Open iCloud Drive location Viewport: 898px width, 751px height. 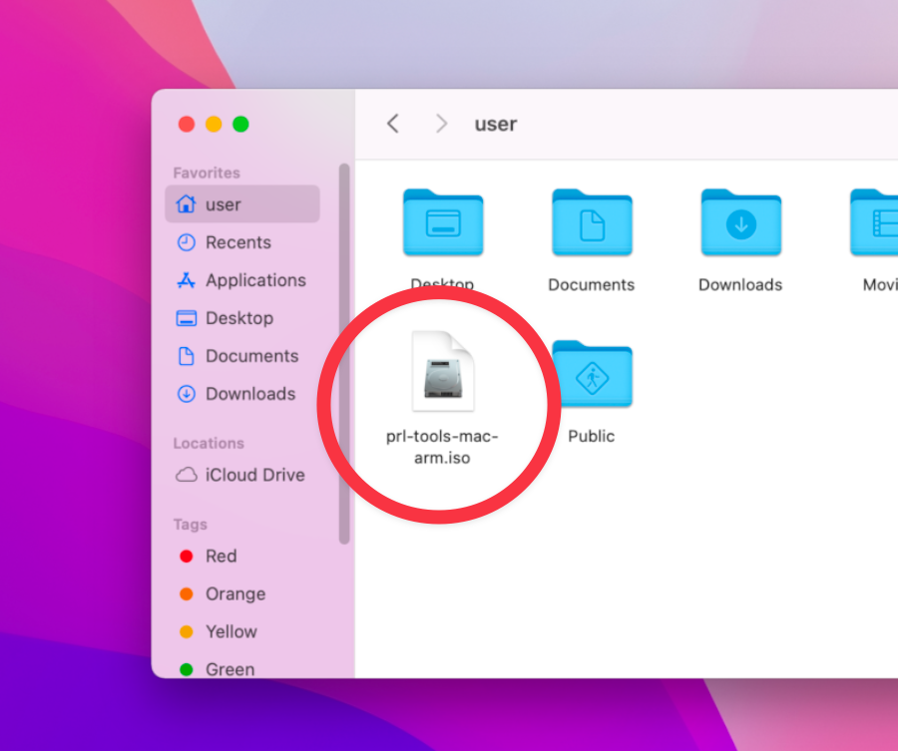(x=253, y=475)
